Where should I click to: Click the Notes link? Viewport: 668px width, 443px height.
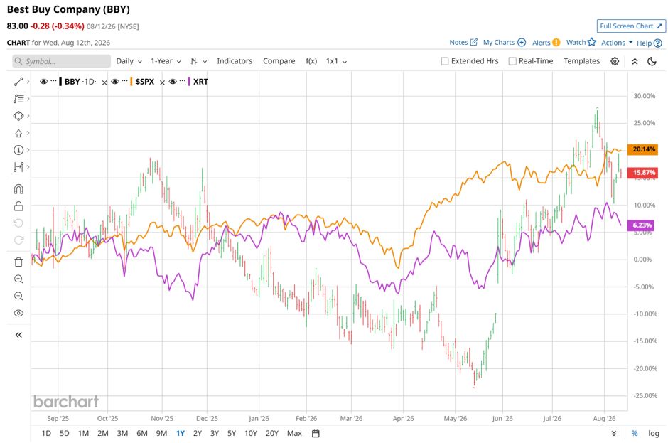(x=458, y=42)
